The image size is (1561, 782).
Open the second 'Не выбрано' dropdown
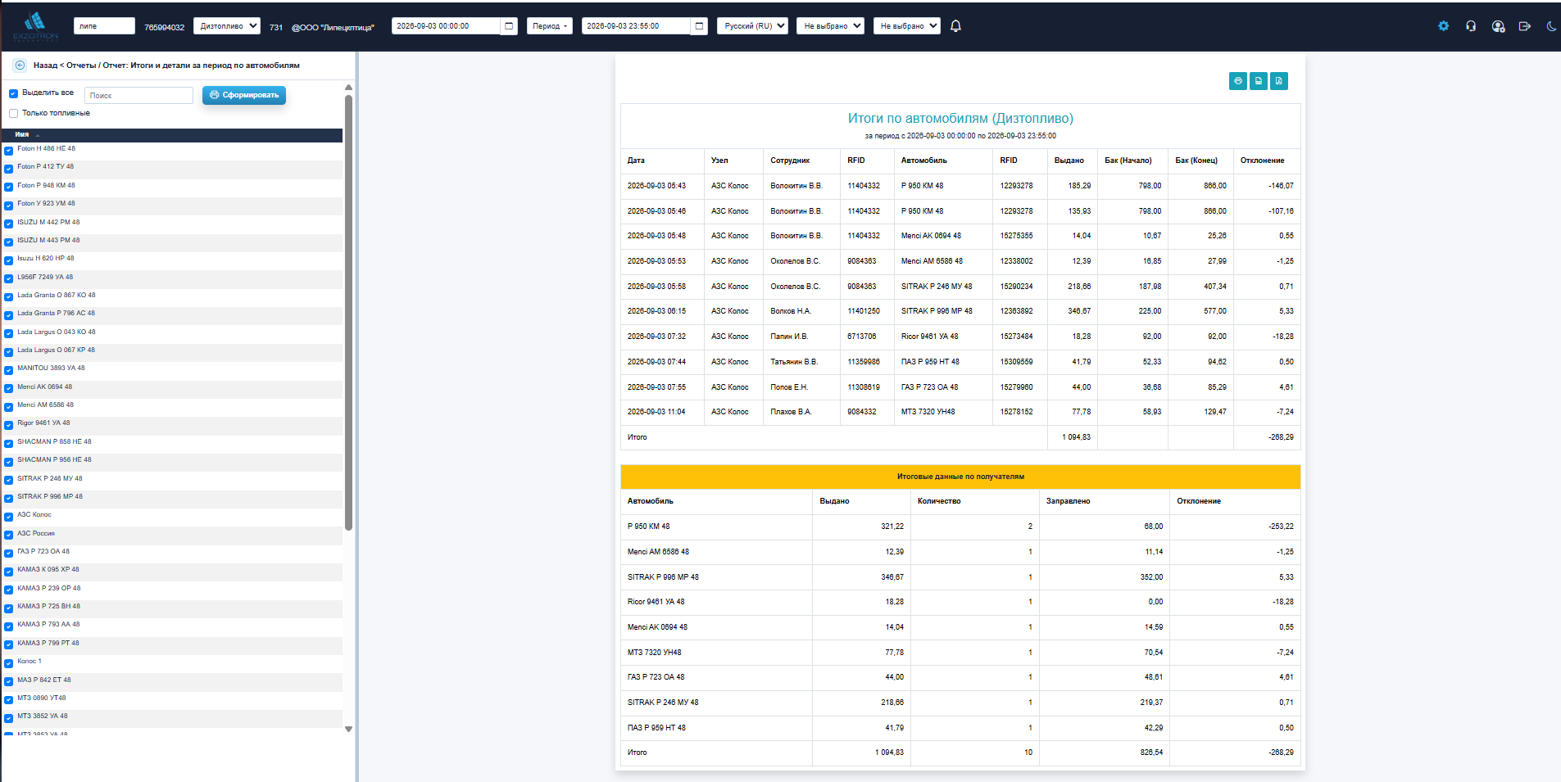pyautogui.click(x=906, y=26)
